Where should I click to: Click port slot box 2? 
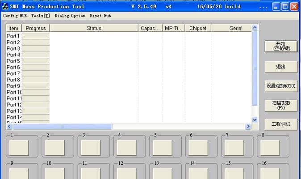(55, 148)
